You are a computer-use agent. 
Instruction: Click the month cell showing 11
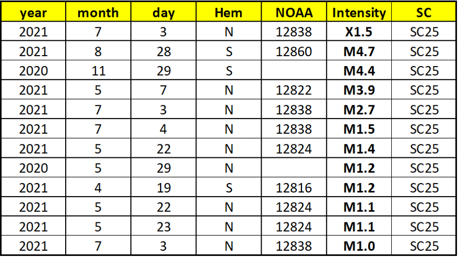(98, 71)
